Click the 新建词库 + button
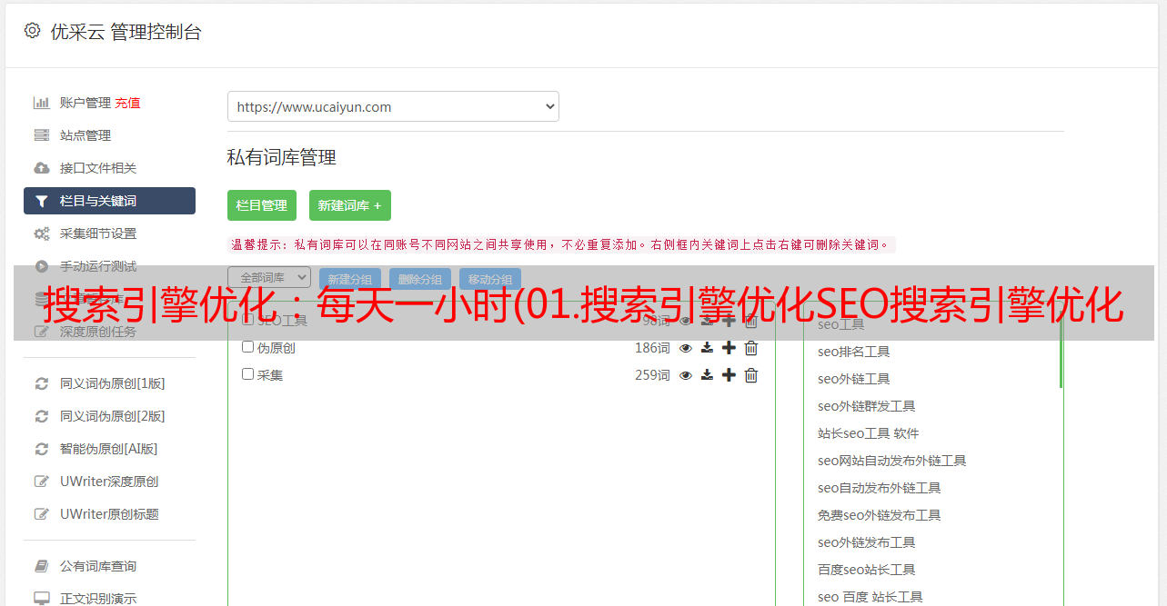This screenshot has height=606, width=1167. 350,205
